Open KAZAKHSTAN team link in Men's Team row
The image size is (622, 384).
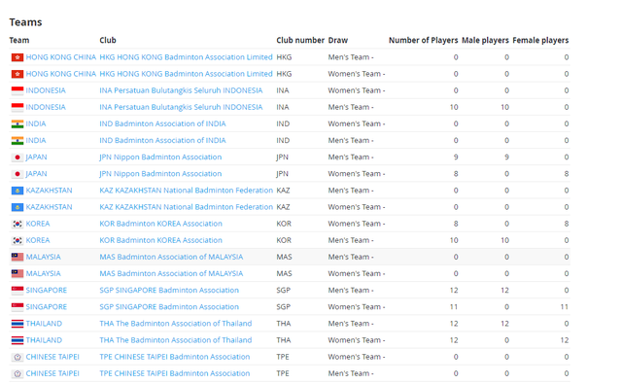(x=49, y=191)
